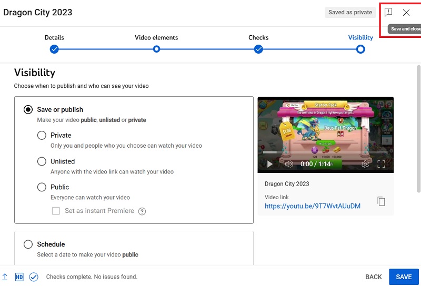Click 'Everyone can watch your video' text

point(90,198)
